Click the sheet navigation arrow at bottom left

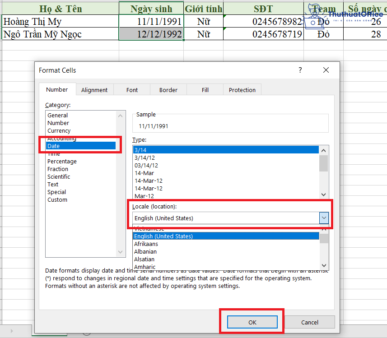click(x=11, y=331)
